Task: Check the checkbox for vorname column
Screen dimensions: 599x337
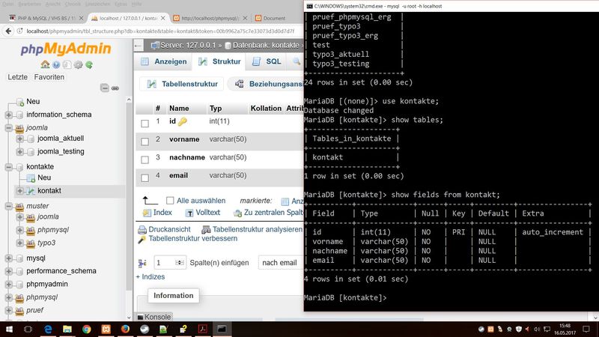Action: click(145, 142)
